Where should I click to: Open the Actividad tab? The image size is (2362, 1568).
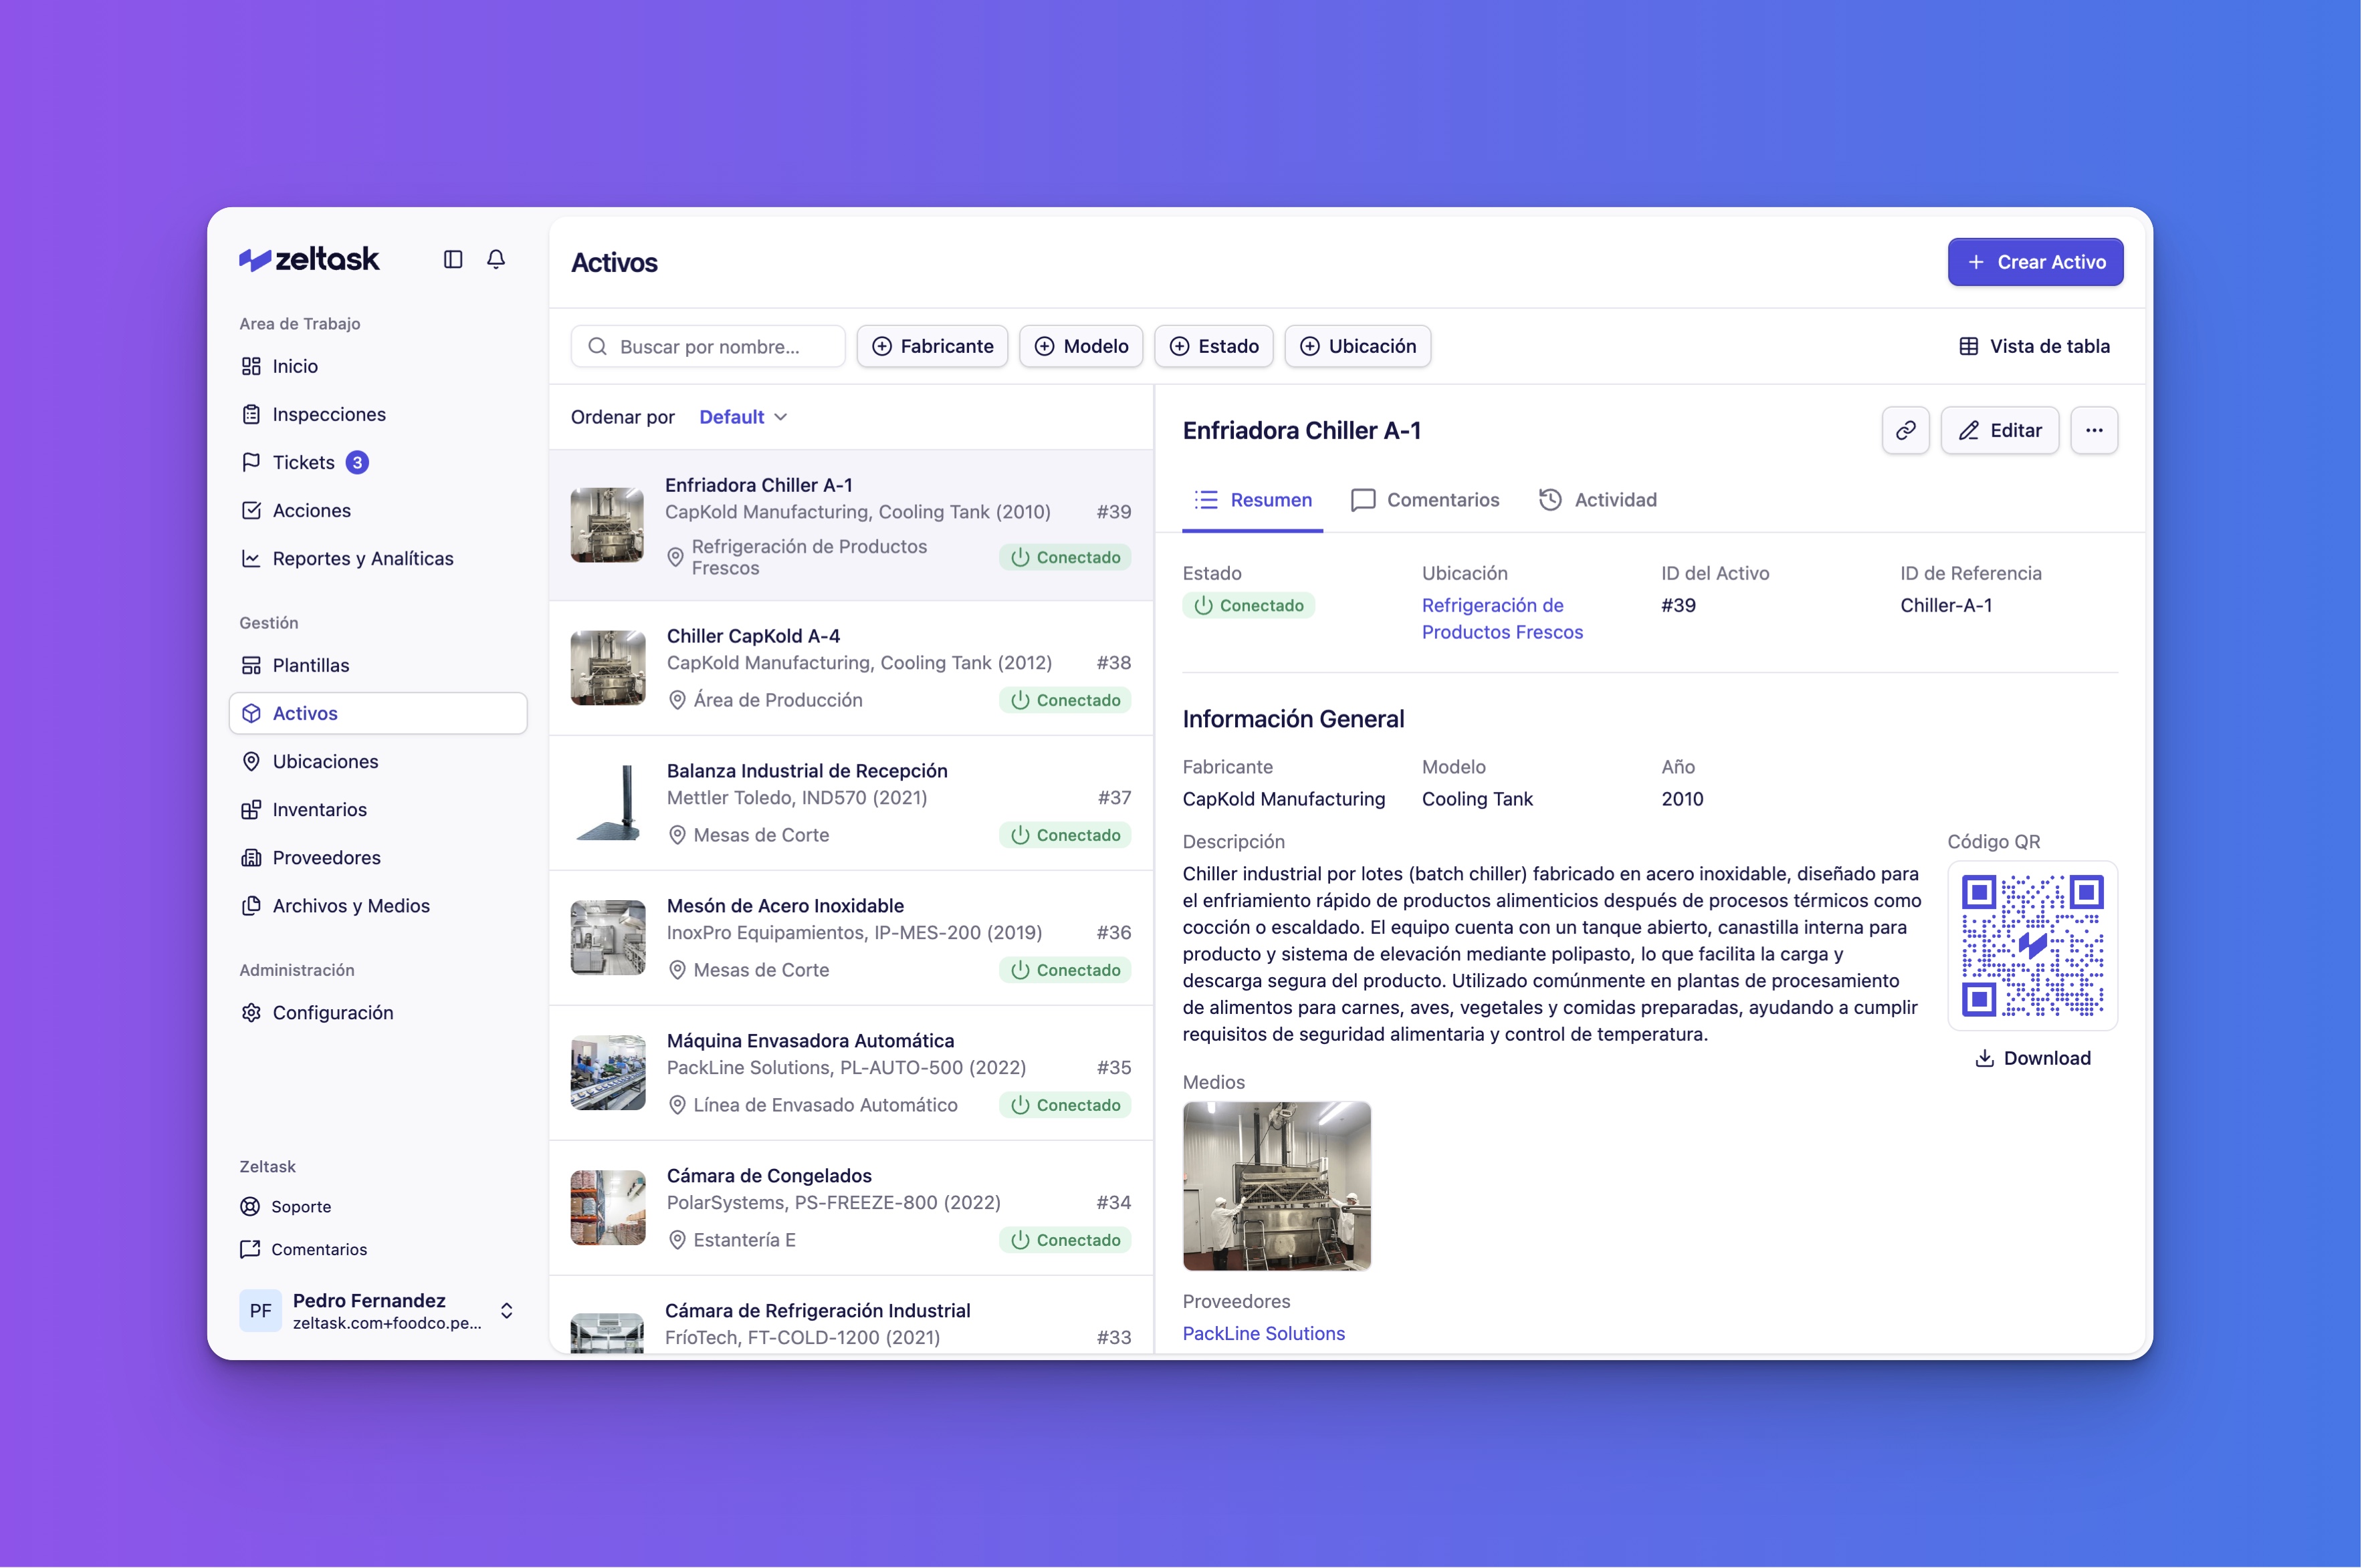(x=1597, y=500)
